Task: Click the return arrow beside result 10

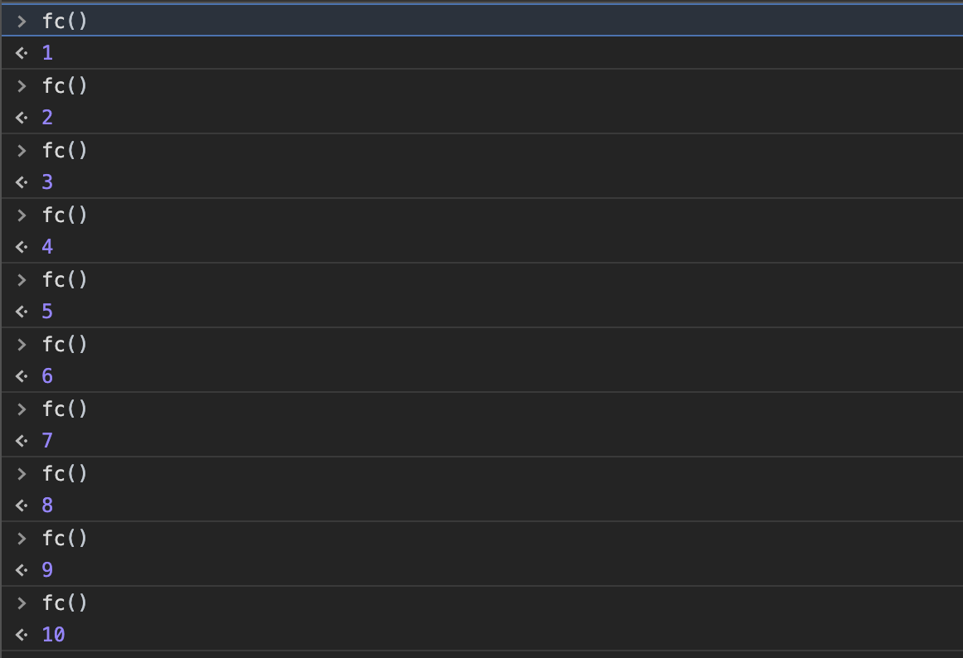Action: (x=22, y=636)
